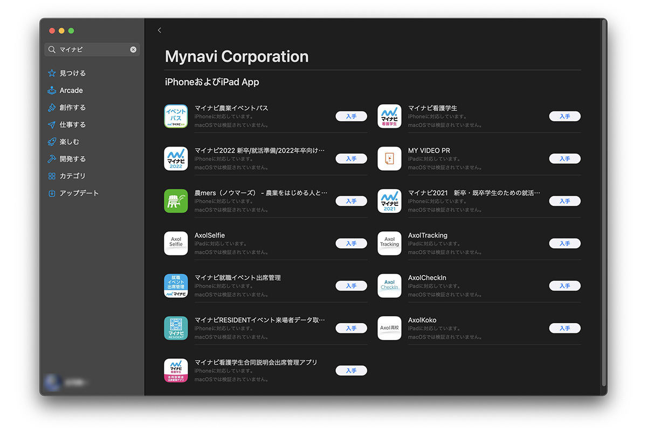
Task: Click the paper plane icon beside 仕事する
Action: [52, 124]
